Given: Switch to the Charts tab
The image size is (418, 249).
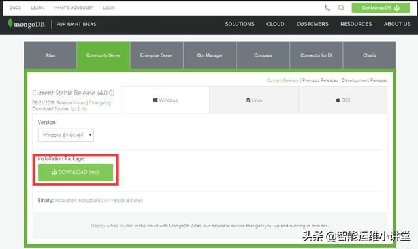Looking at the screenshot, I should pos(369,55).
